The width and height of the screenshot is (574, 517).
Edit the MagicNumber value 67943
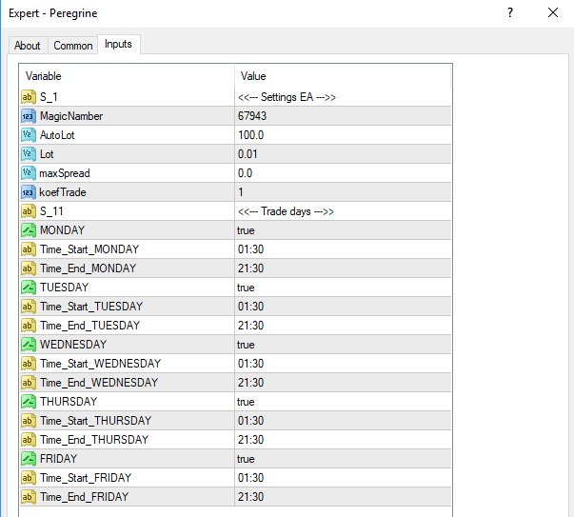pos(251,116)
